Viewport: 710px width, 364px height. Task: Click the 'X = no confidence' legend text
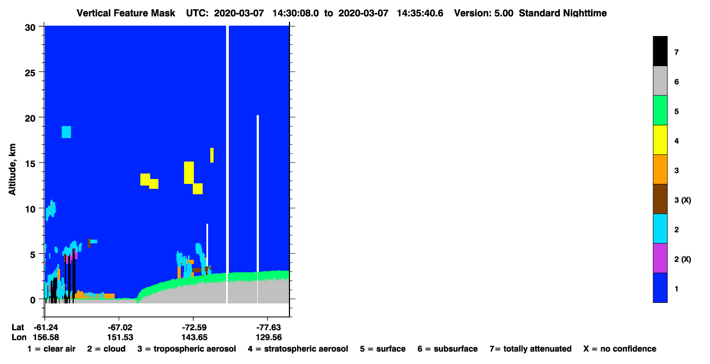click(x=619, y=349)
